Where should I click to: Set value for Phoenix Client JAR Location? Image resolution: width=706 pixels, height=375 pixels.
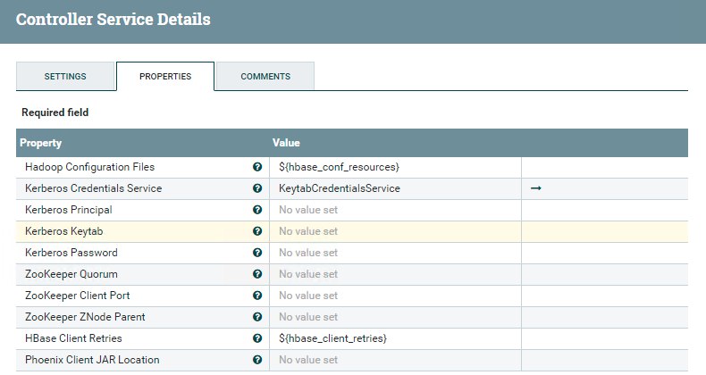[395, 360]
